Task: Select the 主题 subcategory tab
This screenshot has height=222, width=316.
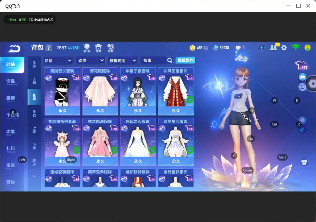Action: (x=34, y=80)
